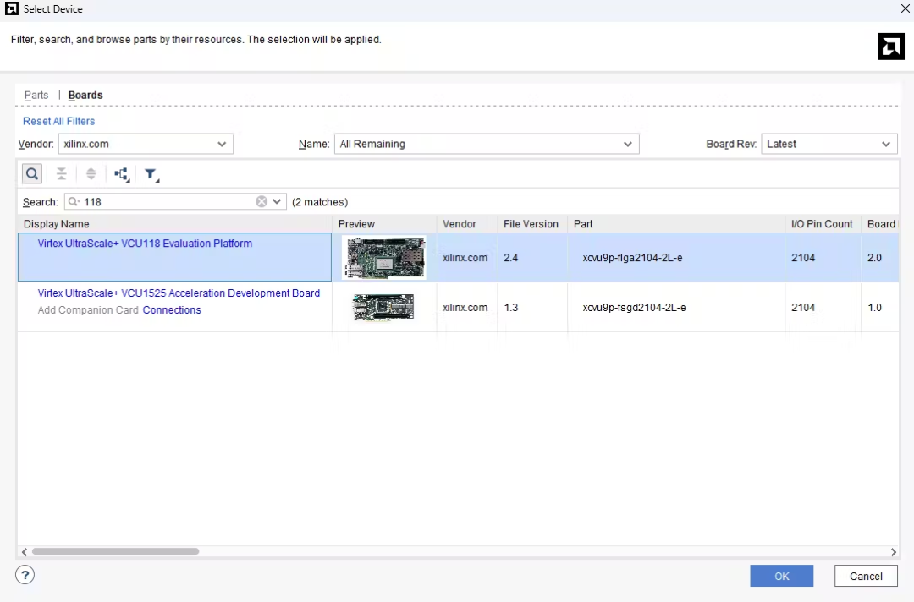The width and height of the screenshot is (914, 602).
Task: Click the Reset All Filters link
Action: [58, 122]
